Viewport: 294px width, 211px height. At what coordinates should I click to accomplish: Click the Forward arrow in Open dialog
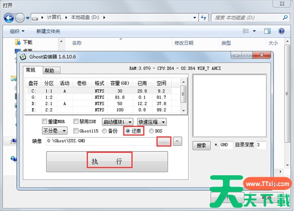coord(20,18)
